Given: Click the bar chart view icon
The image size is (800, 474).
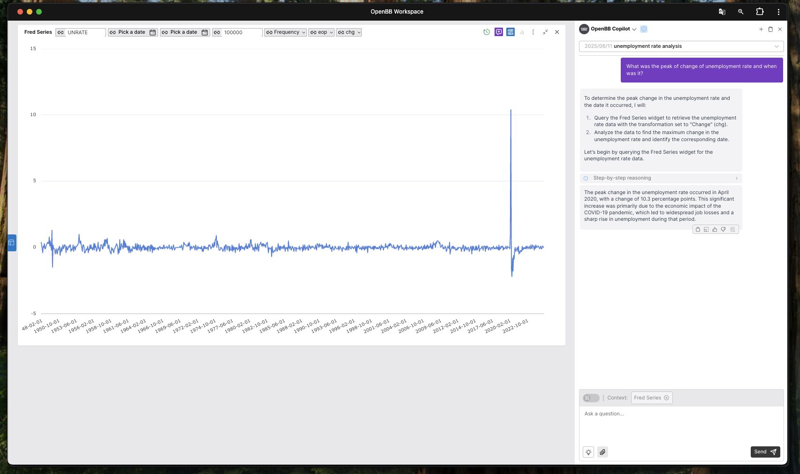Looking at the screenshot, I should click(522, 32).
